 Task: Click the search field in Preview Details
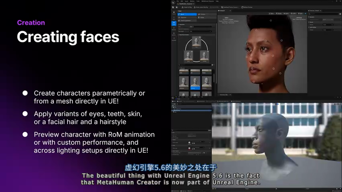point(323,14)
